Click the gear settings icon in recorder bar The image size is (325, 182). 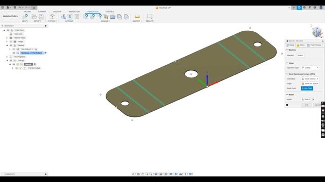323,135
